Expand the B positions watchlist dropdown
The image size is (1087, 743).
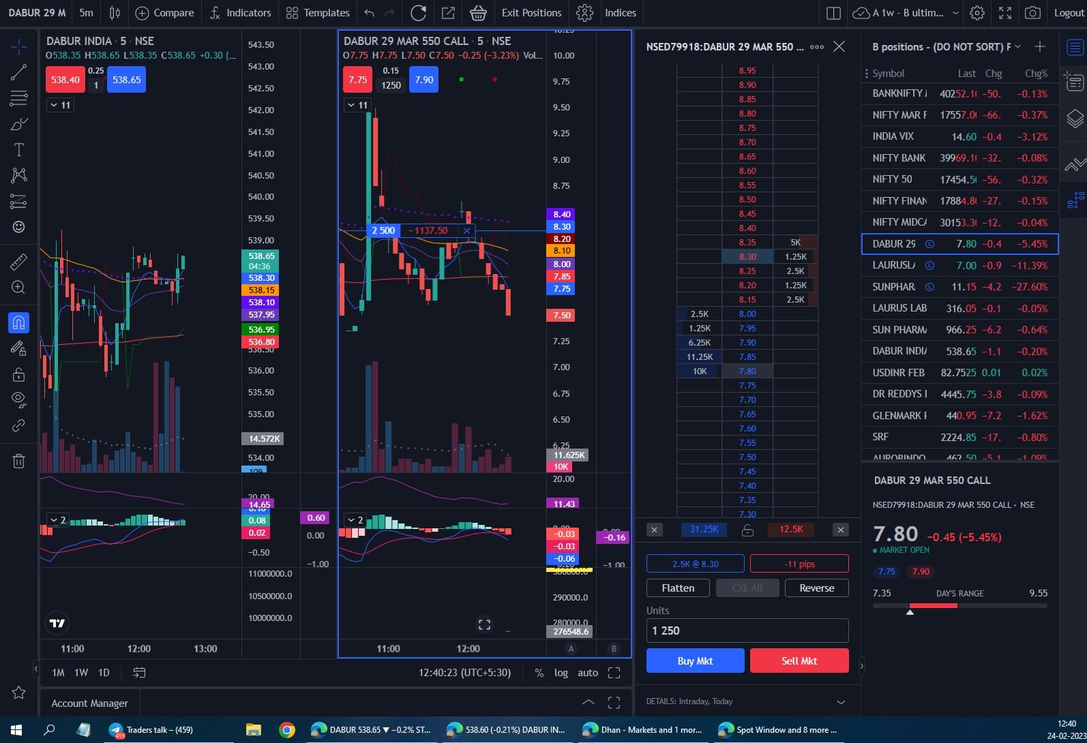coord(1017,46)
